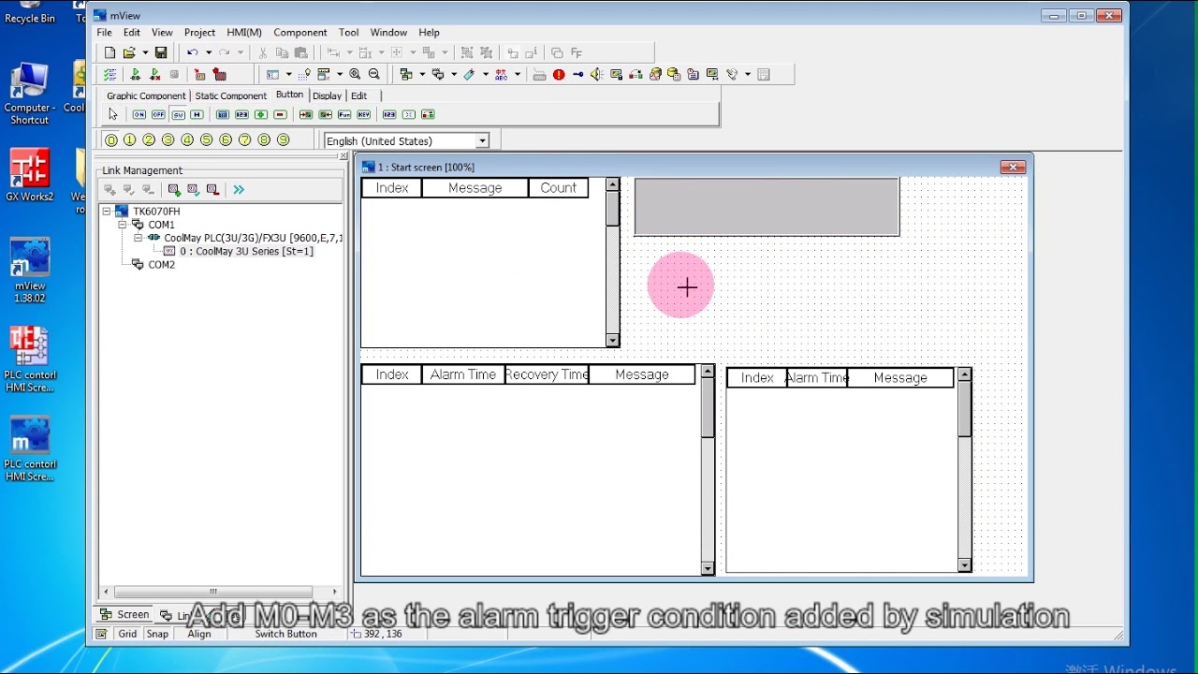The image size is (1198, 674).
Task: Click the compile checklist icon
Action: click(x=110, y=75)
